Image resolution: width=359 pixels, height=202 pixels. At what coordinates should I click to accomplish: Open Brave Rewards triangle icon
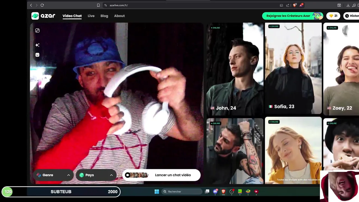(x=301, y=5)
